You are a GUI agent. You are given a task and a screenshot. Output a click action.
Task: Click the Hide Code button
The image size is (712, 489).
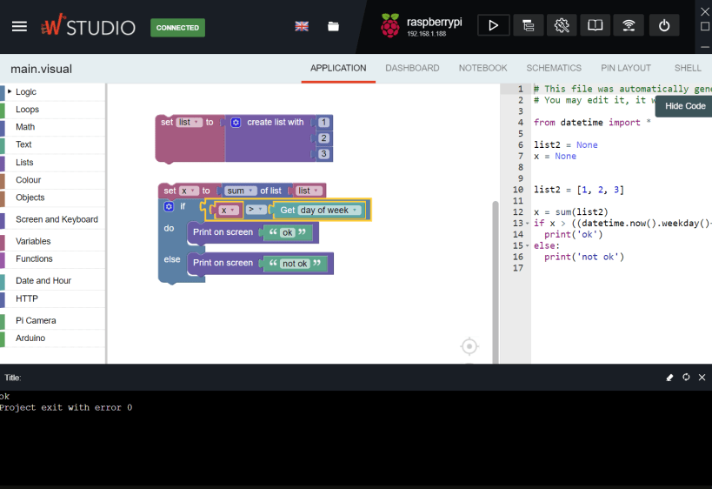tap(685, 106)
